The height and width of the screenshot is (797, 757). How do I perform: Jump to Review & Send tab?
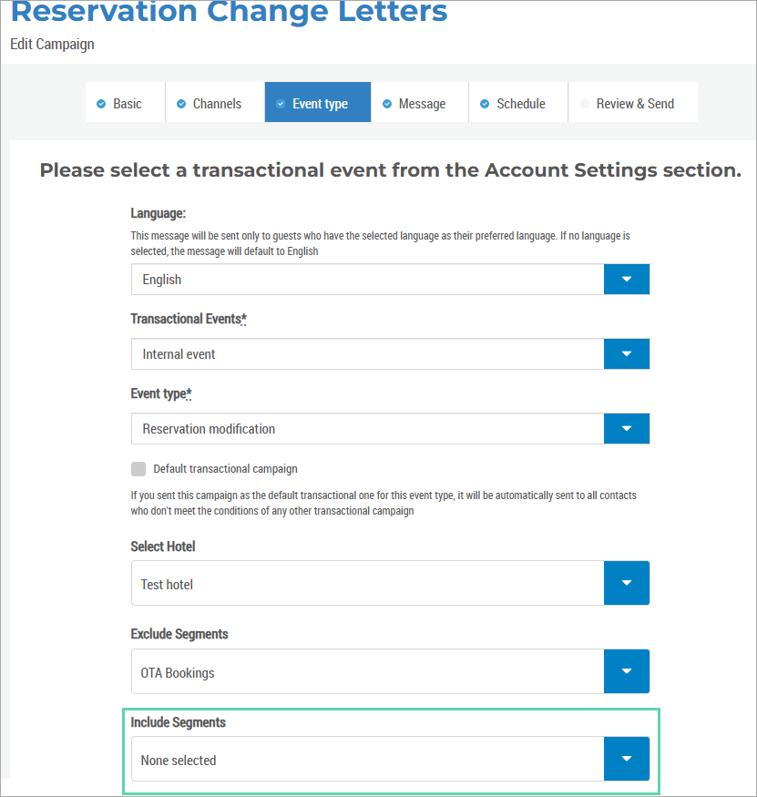(x=633, y=103)
